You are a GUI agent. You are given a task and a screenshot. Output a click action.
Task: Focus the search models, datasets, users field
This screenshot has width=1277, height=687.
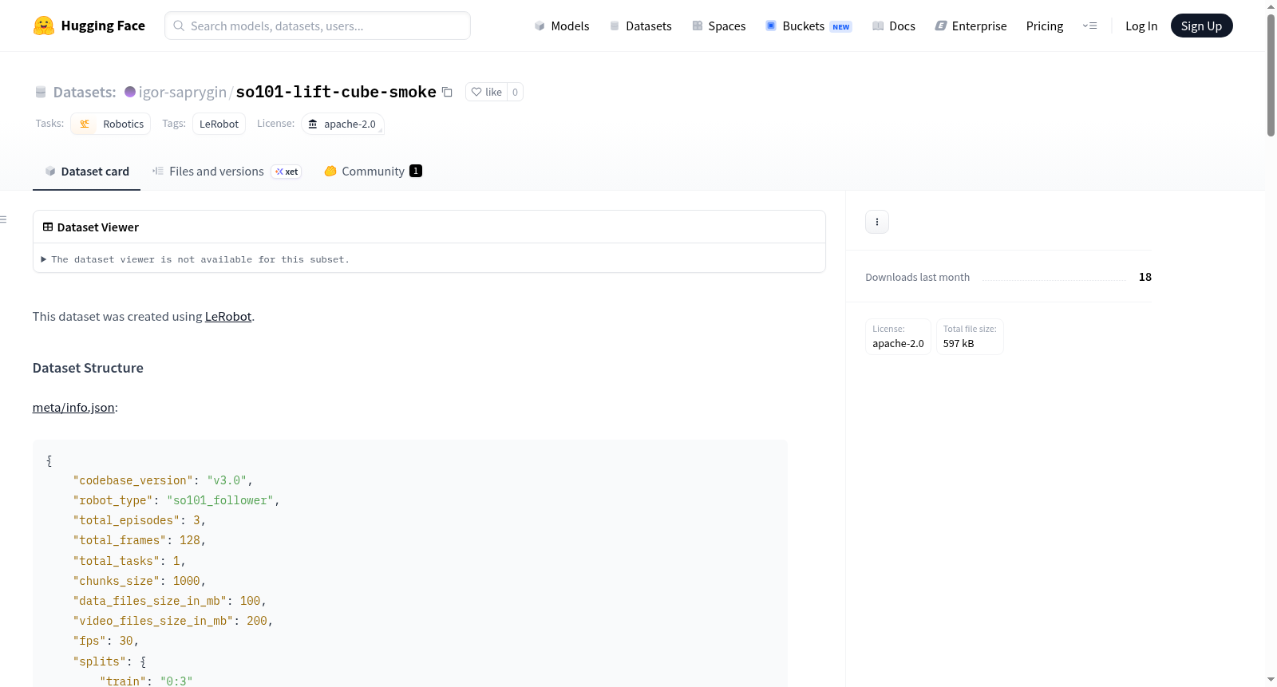point(318,26)
